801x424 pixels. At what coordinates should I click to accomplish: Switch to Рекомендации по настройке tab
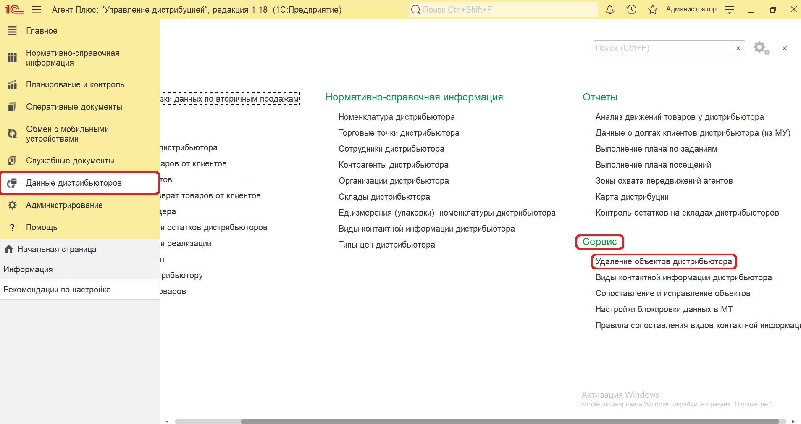[x=80, y=290]
